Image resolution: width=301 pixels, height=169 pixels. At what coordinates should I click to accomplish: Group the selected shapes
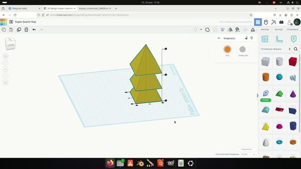pyautogui.click(x=207, y=30)
